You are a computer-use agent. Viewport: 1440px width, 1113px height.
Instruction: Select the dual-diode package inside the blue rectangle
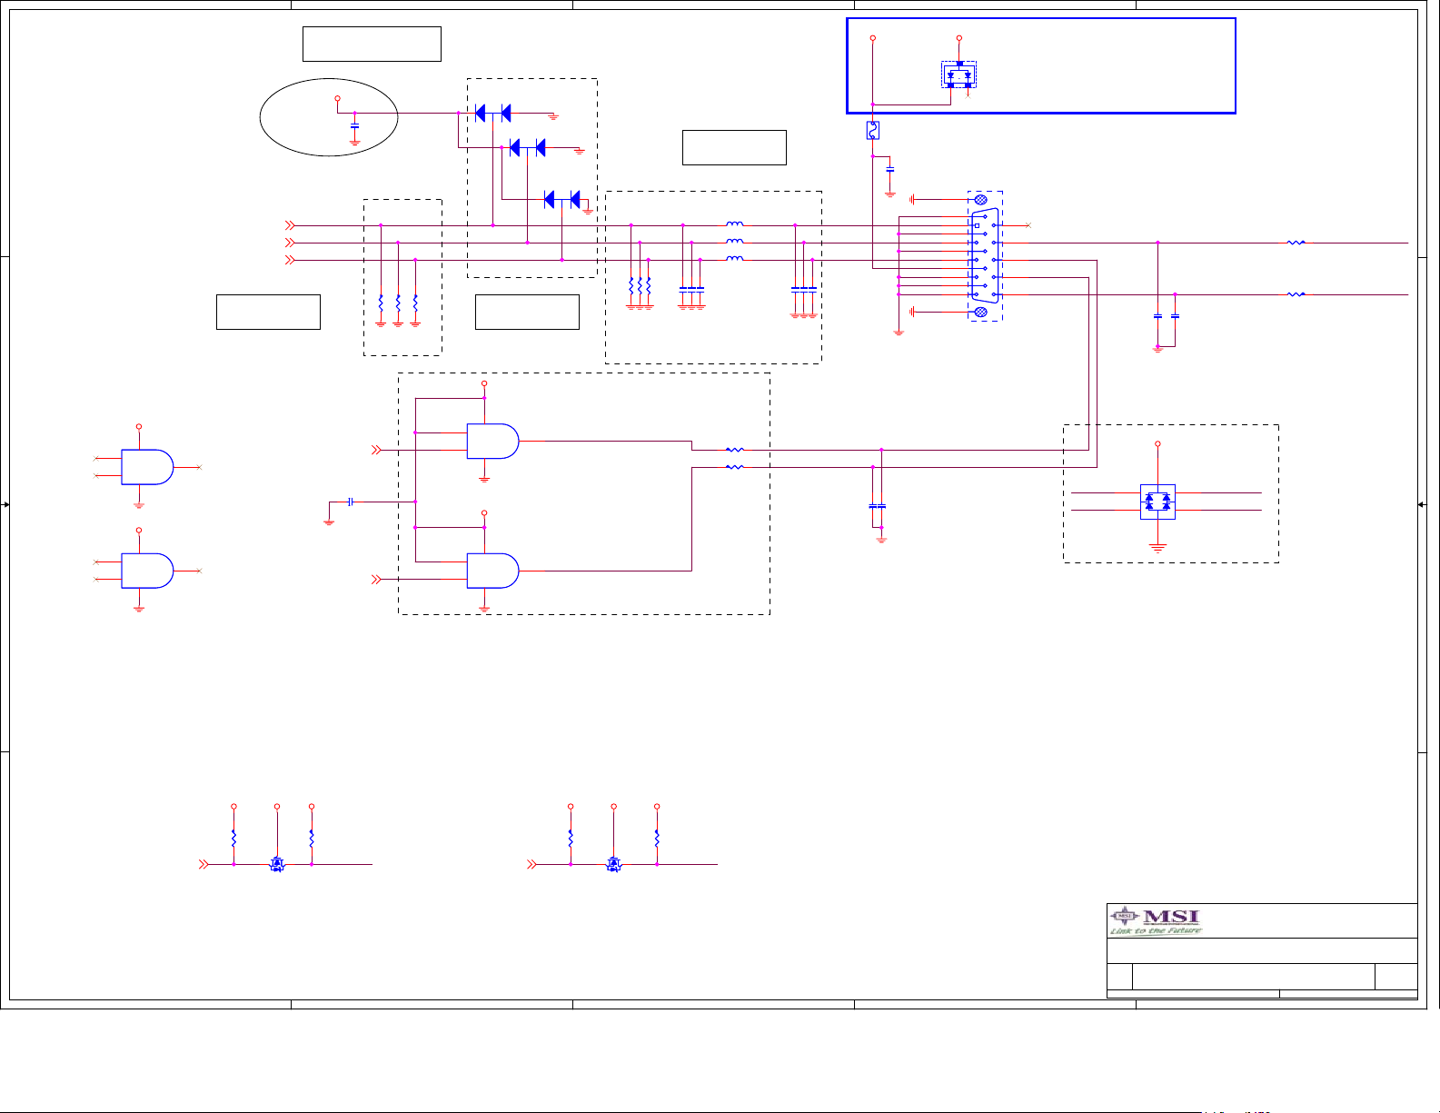tap(958, 75)
